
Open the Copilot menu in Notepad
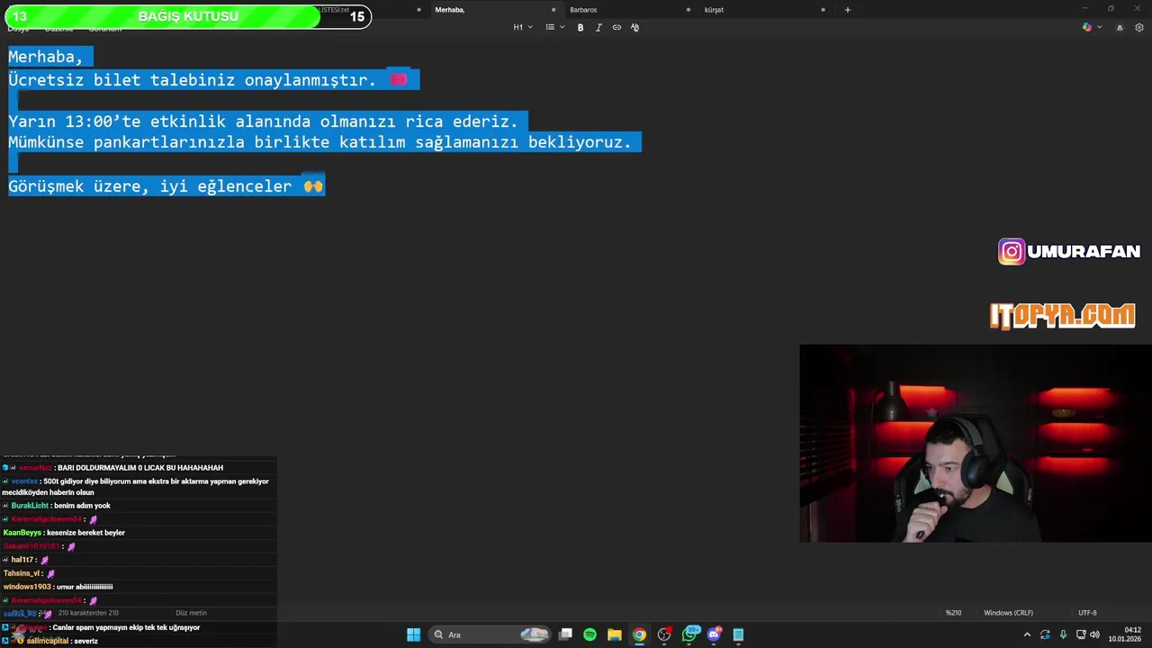click(x=1092, y=27)
